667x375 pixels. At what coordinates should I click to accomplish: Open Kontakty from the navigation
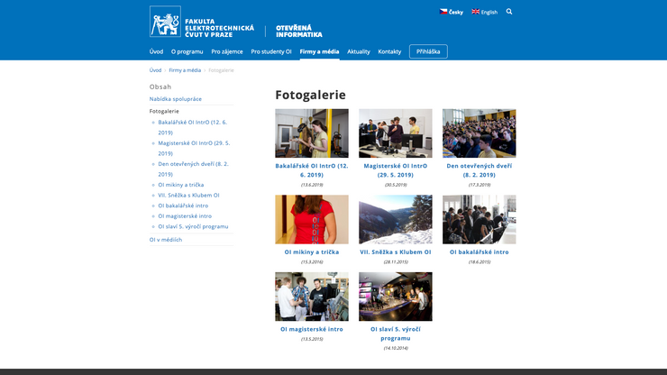(389, 51)
